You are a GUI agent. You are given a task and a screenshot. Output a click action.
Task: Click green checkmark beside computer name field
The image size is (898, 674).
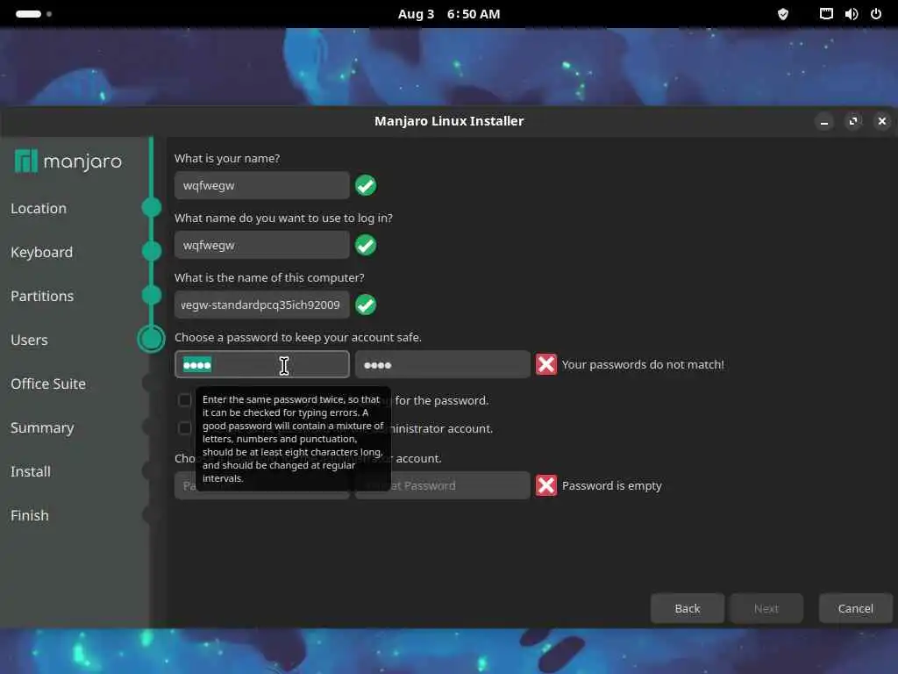pyautogui.click(x=366, y=305)
